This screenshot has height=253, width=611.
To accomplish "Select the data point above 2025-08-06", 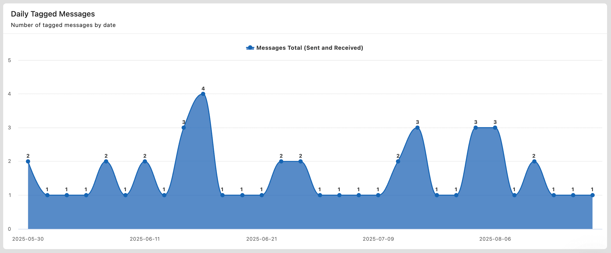I will (x=495, y=128).
